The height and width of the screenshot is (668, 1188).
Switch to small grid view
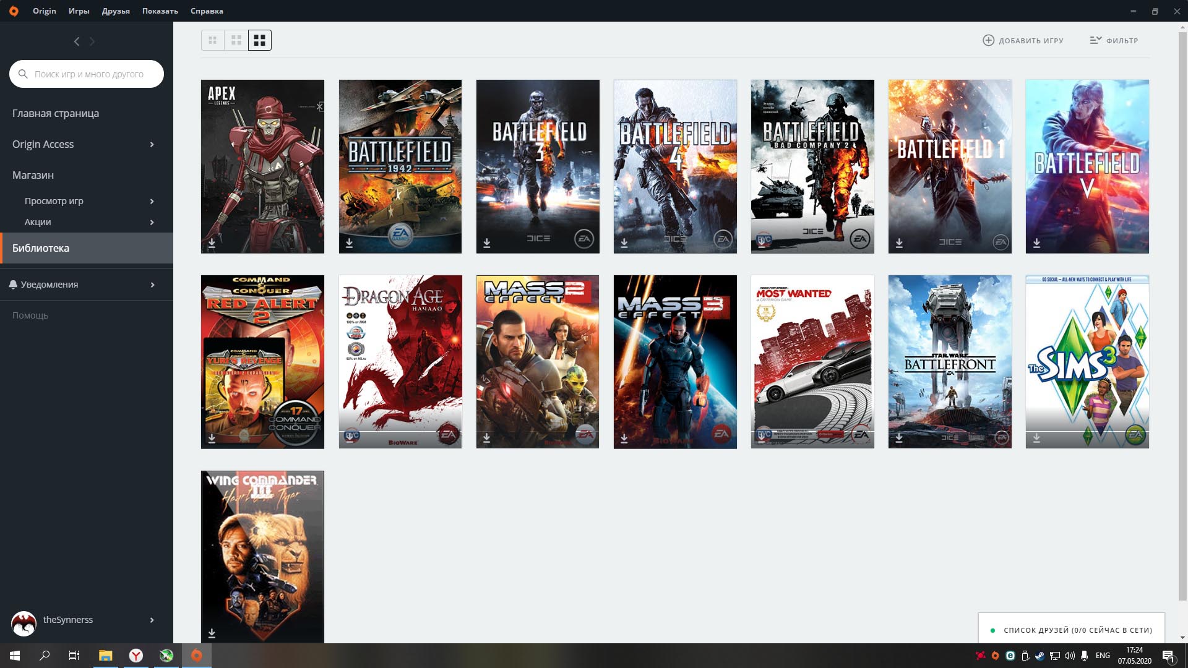click(x=213, y=40)
